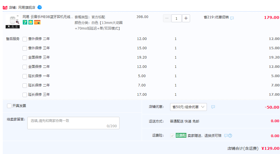280x154 pixels.
Task: Click the 店铺优惠： label
Action: click(x=156, y=107)
